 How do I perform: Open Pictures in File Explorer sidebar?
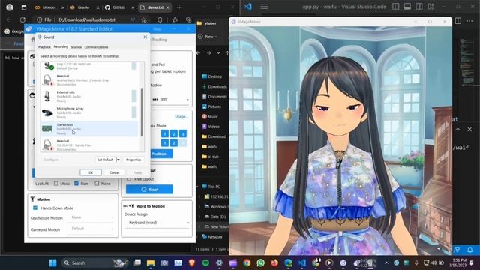pos(211,106)
